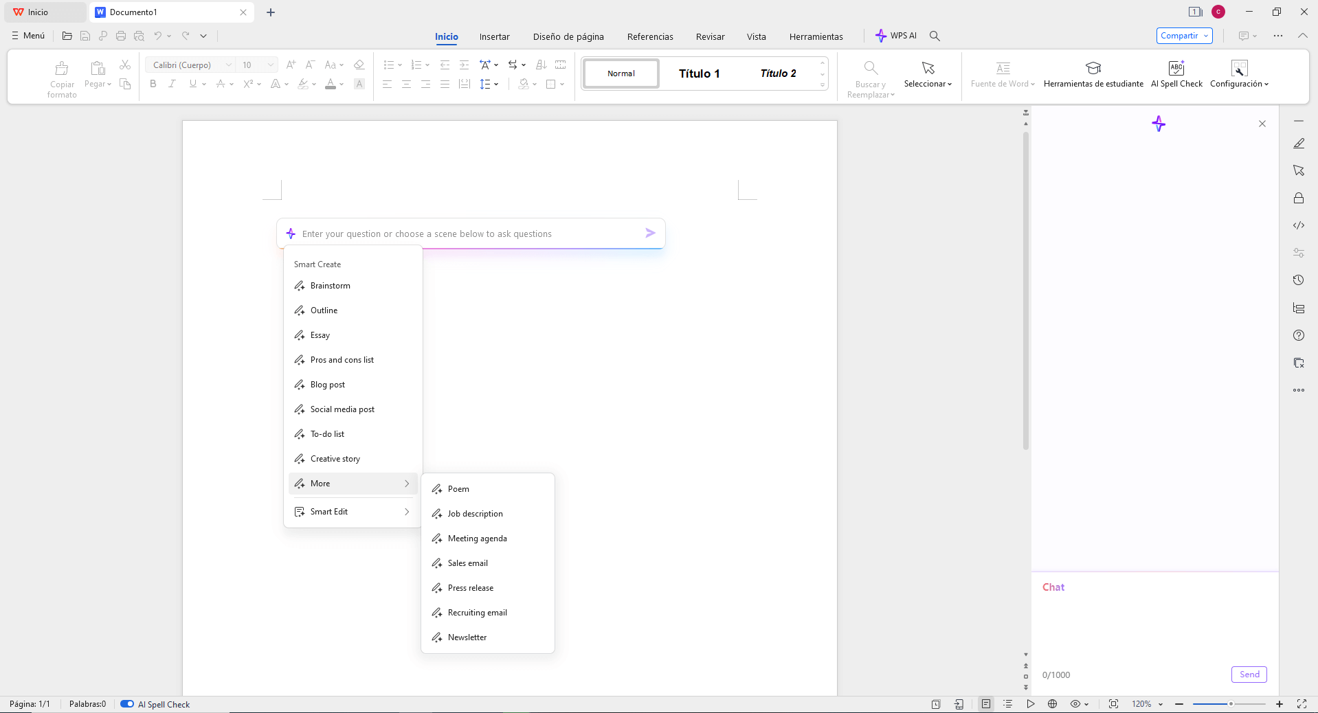Click the WPS AI sparkle icon in ribbon
The height and width of the screenshot is (713, 1318).
click(881, 36)
